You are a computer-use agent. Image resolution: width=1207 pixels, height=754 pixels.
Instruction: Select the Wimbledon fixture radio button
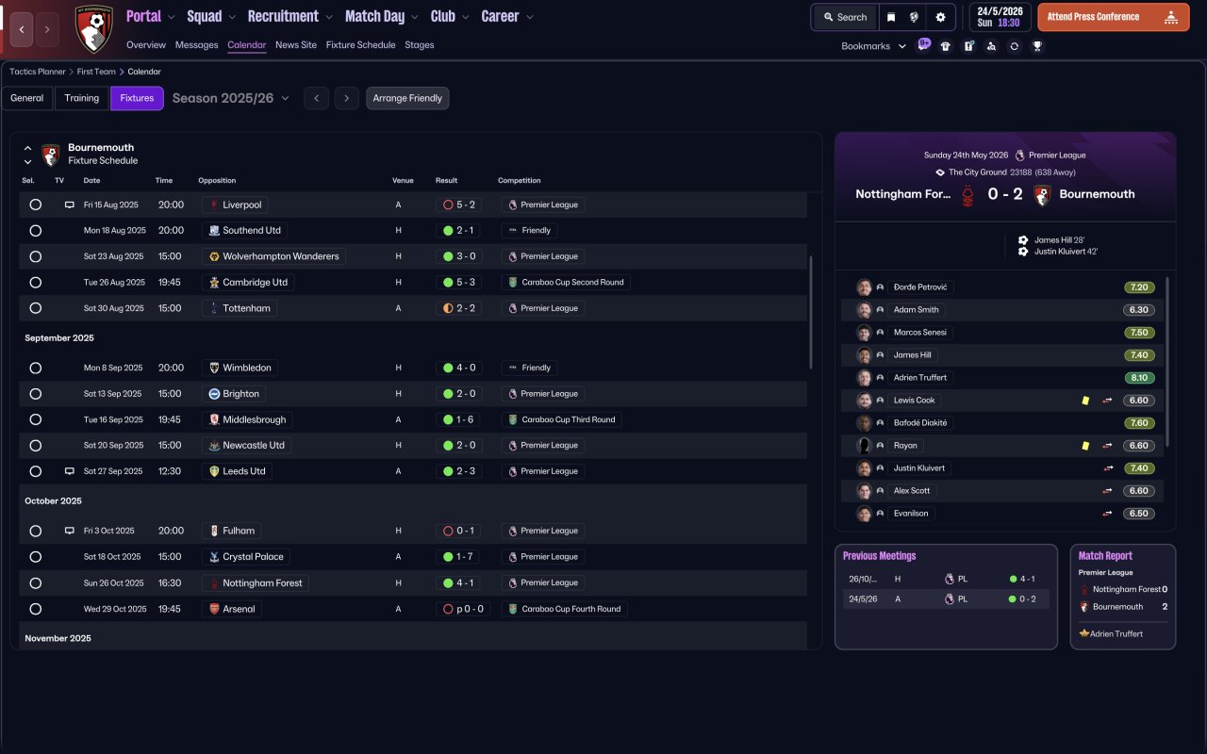[x=36, y=368]
